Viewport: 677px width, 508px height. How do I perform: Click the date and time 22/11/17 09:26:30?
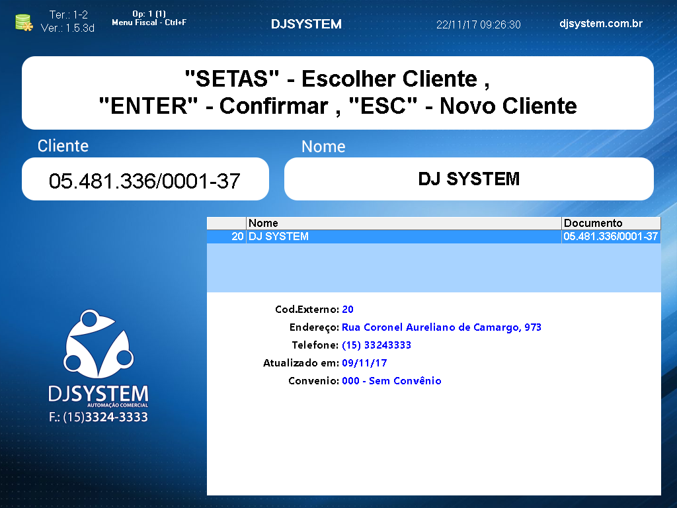click(x=479, y=24)
